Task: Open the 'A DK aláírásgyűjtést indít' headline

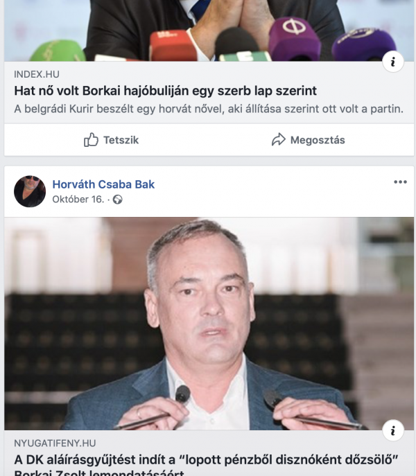Action: point(206,466)
